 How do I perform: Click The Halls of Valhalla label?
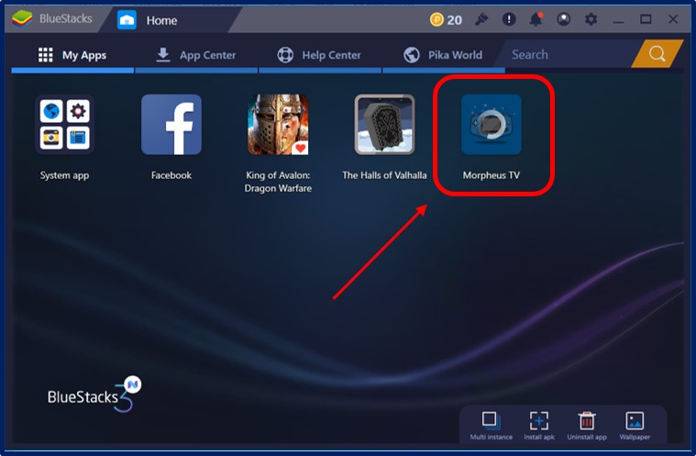[384, 175]
